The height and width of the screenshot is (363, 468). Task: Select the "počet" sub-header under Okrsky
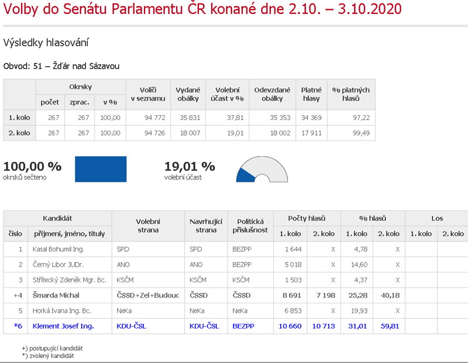pyautogui.click(x=50, y=102)
